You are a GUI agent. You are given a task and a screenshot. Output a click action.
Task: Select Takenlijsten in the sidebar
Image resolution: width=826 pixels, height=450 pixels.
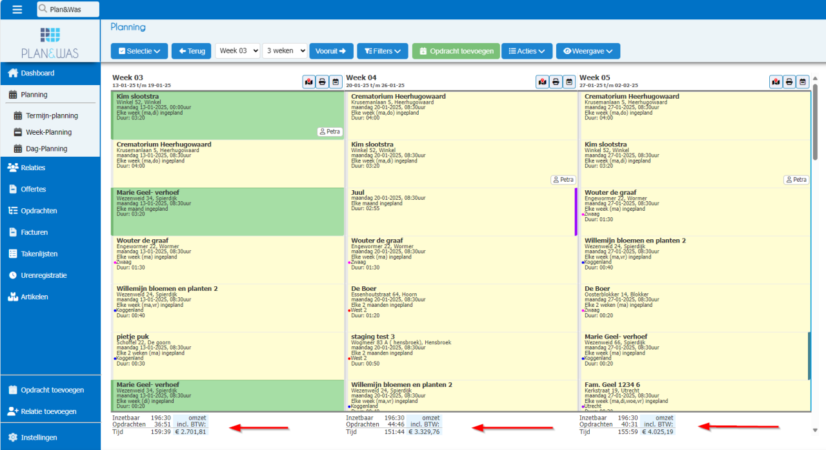click(x=50, y=254)
